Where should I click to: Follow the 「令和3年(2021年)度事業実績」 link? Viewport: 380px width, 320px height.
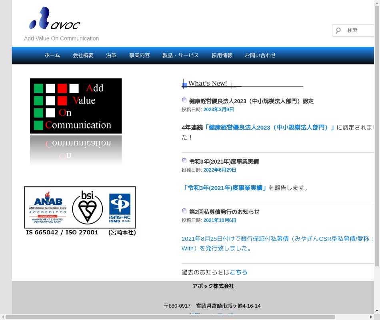click(225, 188)
